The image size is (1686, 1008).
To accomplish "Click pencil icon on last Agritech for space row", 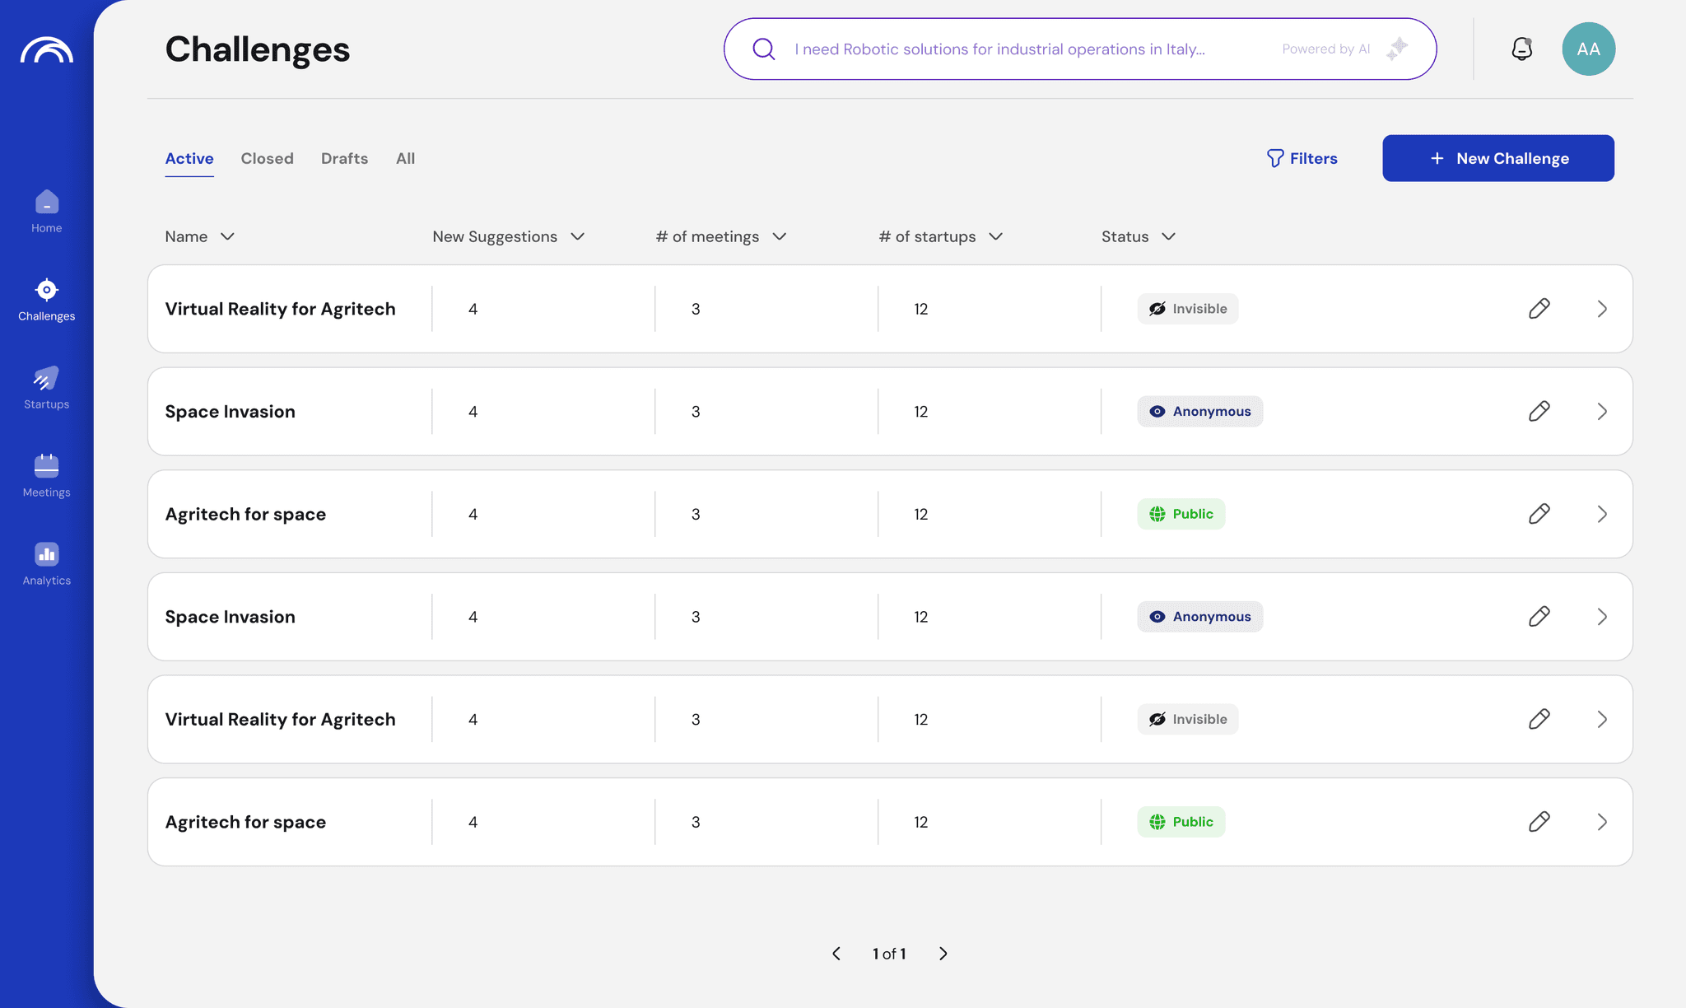I will click(x=1539, y=822).
